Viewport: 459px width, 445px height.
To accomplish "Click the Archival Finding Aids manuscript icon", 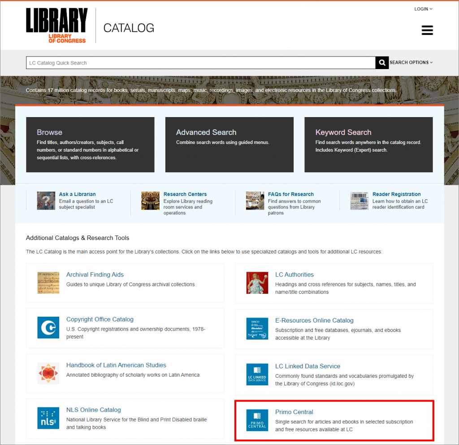I will pyautogui.click(x=48, y=283).
